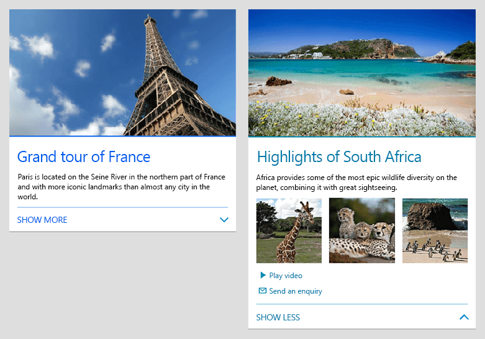Select the giraffe thumbnail photo

pos(289,231)
